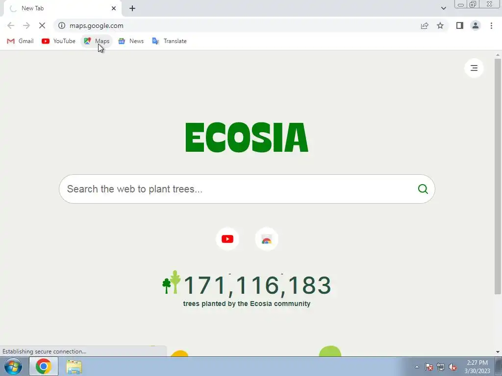Screen dimensions: 502x376
Task: Open the profile avatar icon
Action: [x=476, y=25]
